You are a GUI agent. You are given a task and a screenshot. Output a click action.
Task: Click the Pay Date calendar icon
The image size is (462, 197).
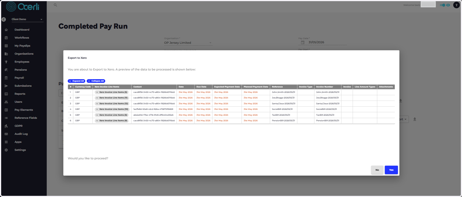[303, 43]
